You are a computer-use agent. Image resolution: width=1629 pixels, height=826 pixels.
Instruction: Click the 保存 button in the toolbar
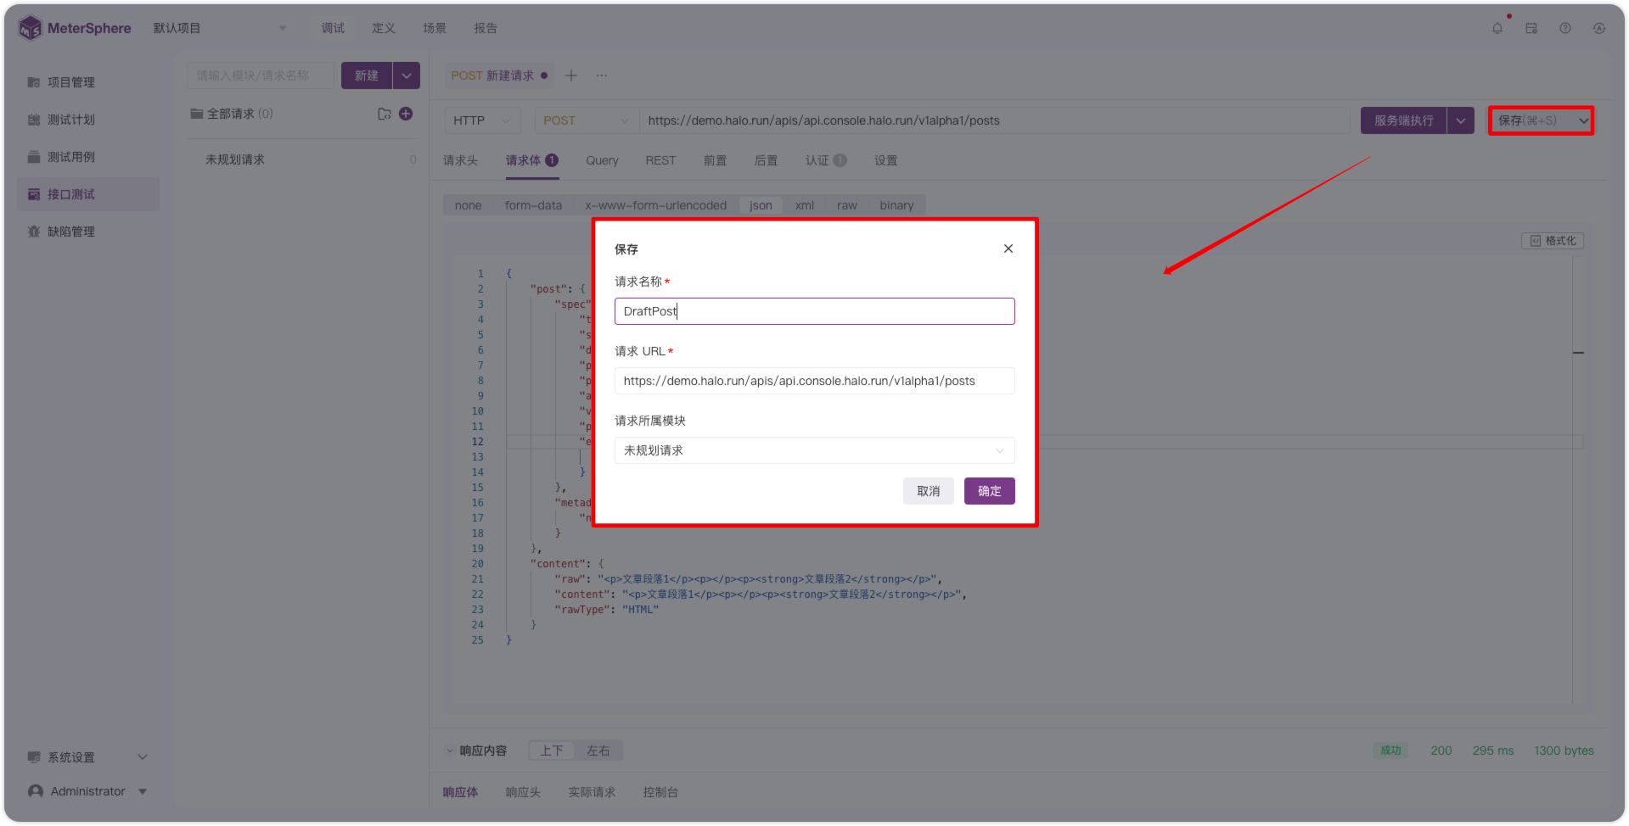tap(1529, 120)
